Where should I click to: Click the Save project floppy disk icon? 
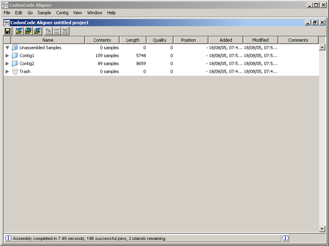pos(8,31)
